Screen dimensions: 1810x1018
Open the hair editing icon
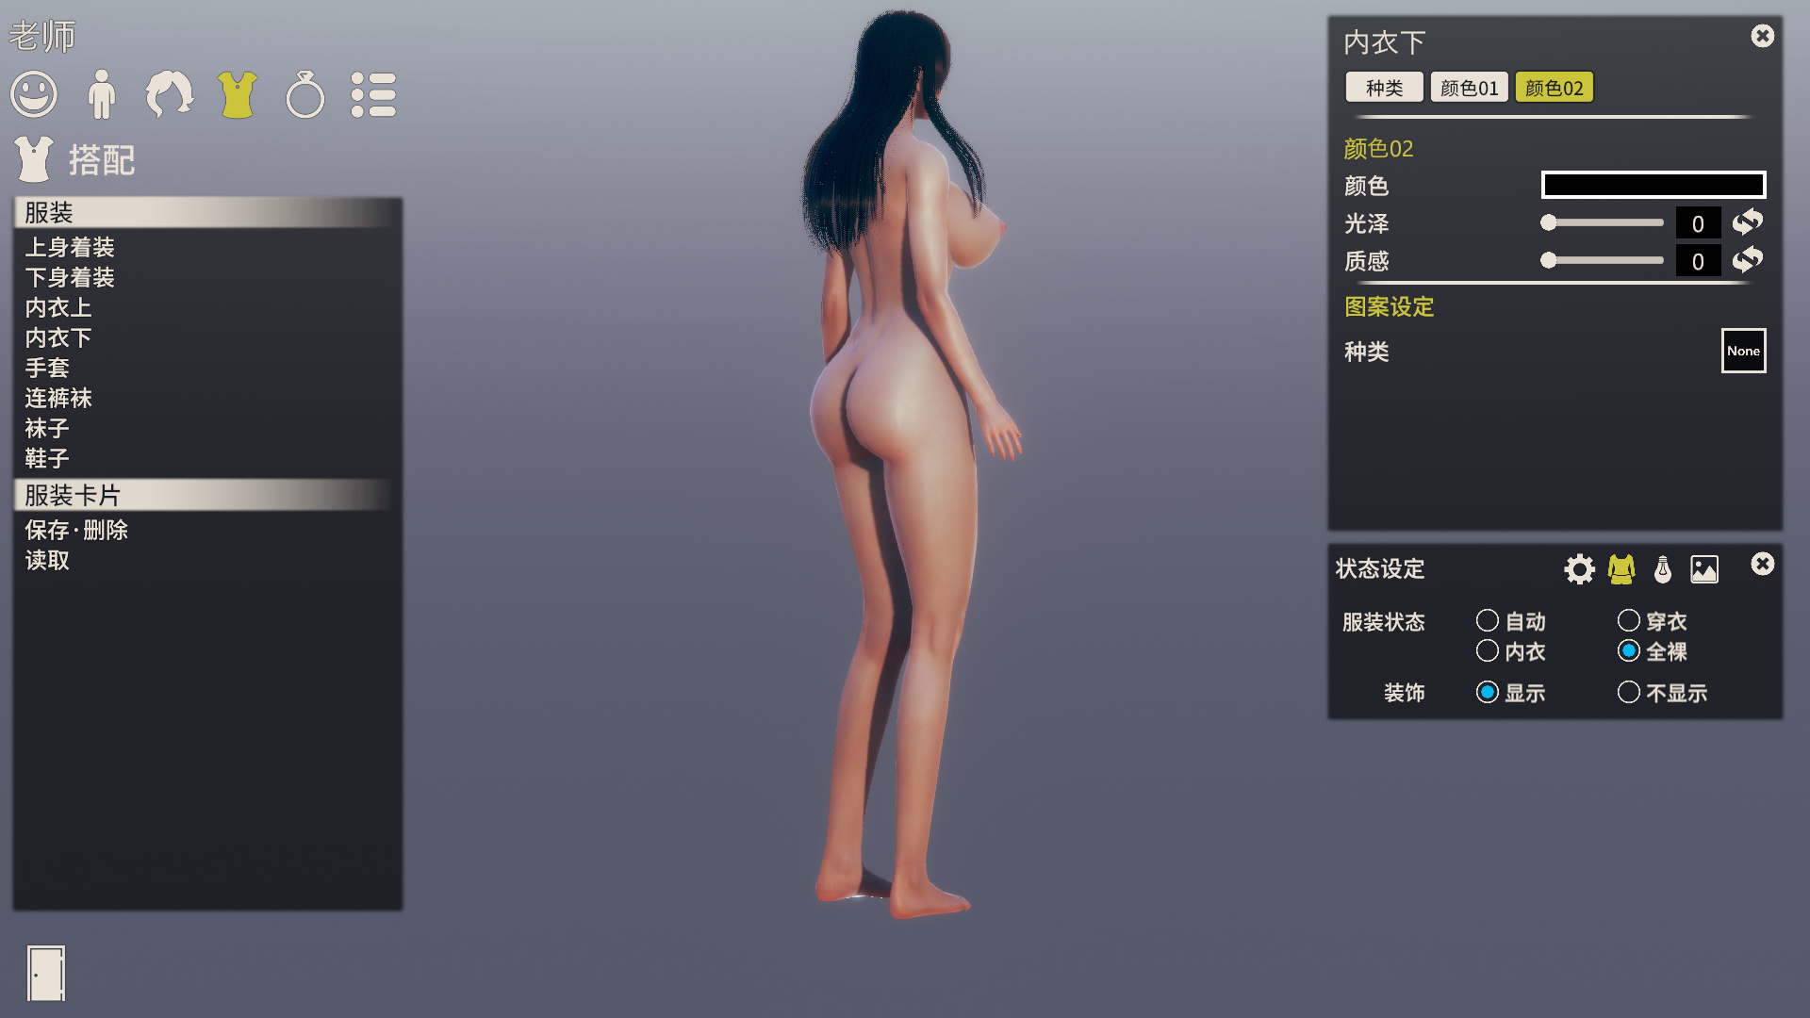click(170, 94)
